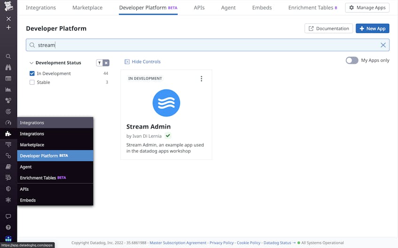Image resolution: width=398 pixels, height=248 pixels.
Task: Click the Datadog logo in the sidebar
Action: click(x=8, y=6)
